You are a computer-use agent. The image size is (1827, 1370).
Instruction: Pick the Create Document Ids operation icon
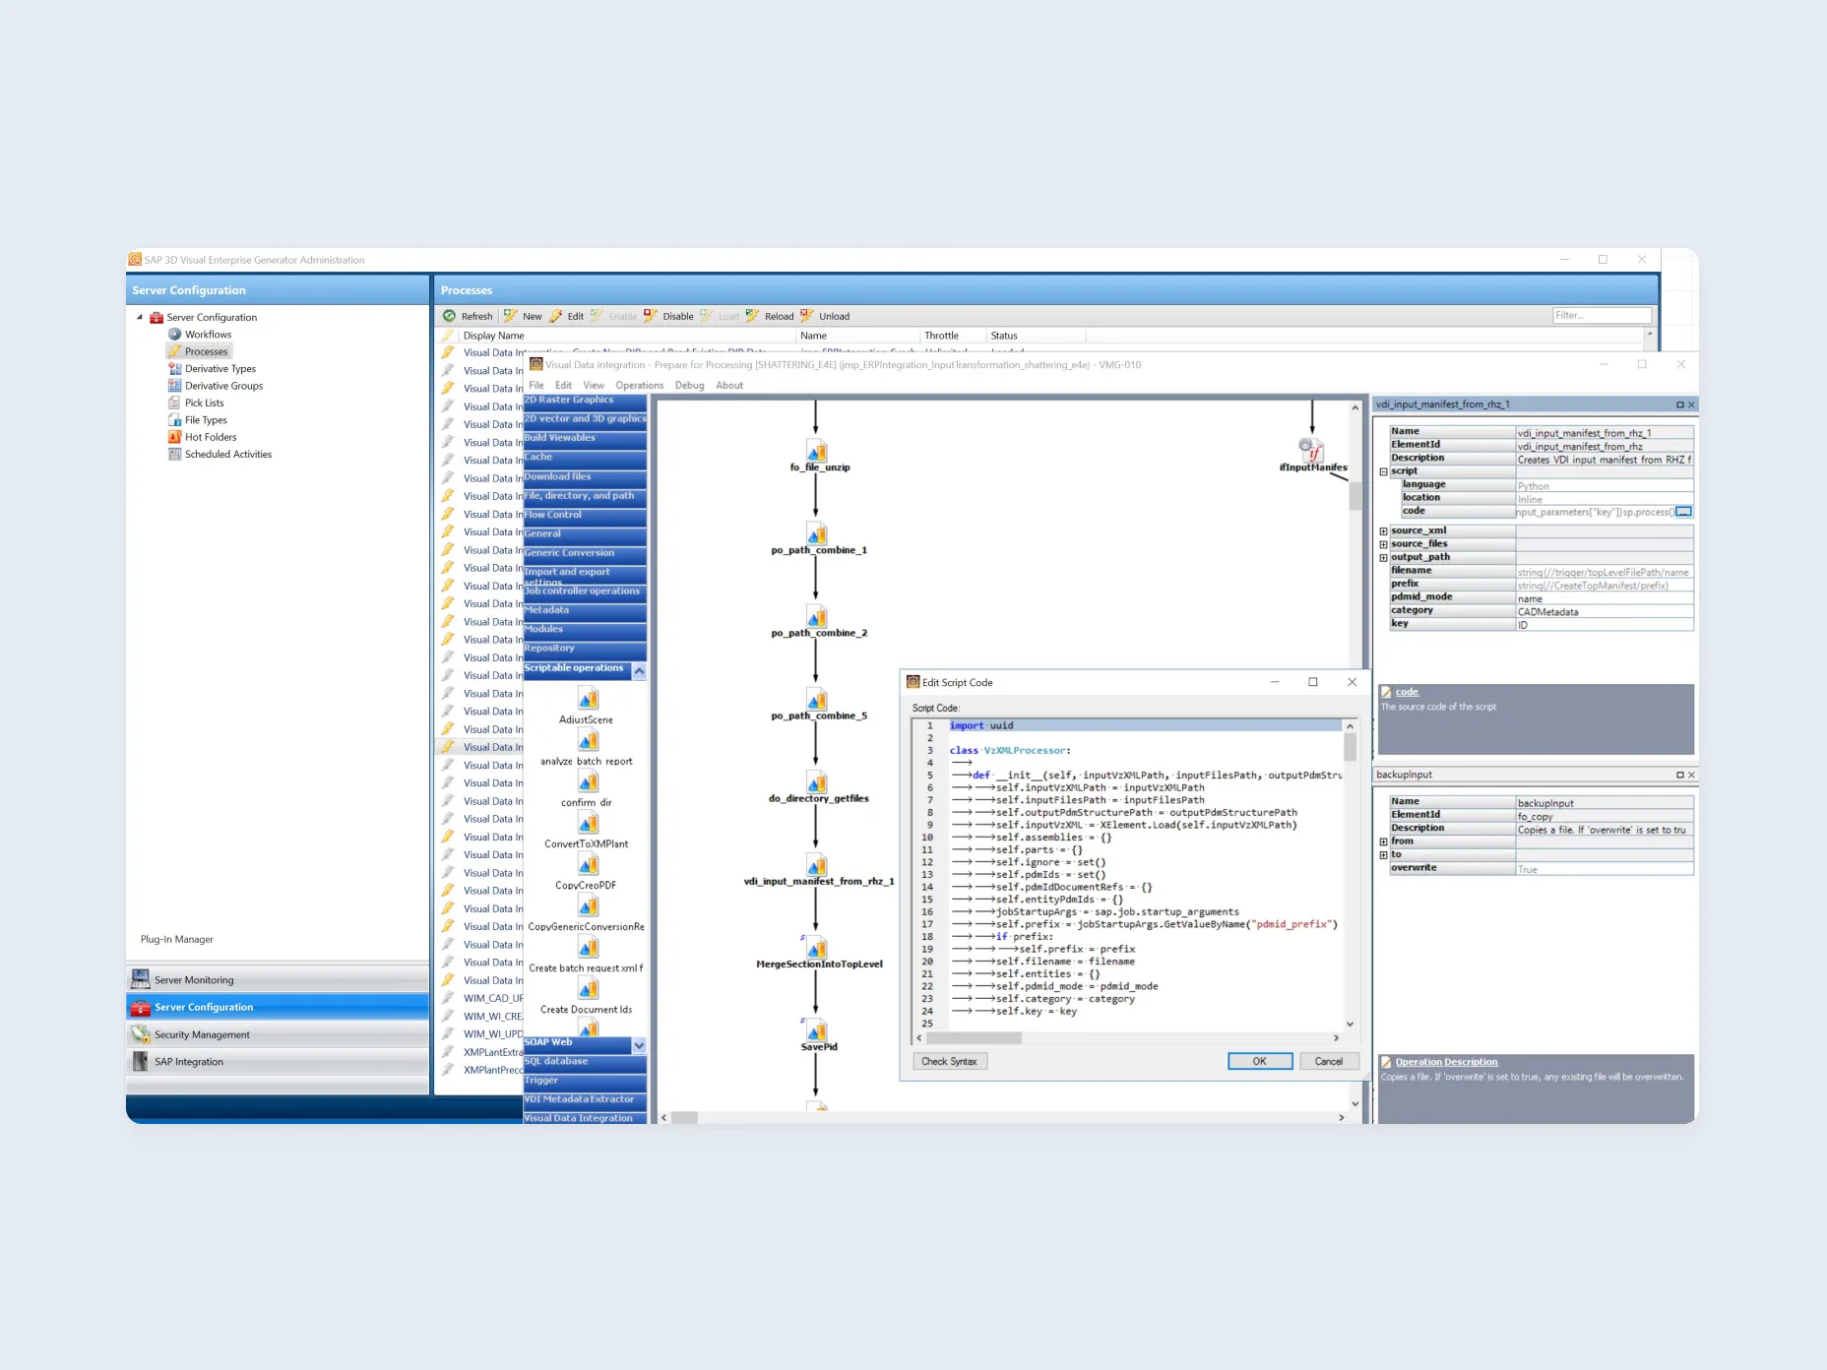588,988
